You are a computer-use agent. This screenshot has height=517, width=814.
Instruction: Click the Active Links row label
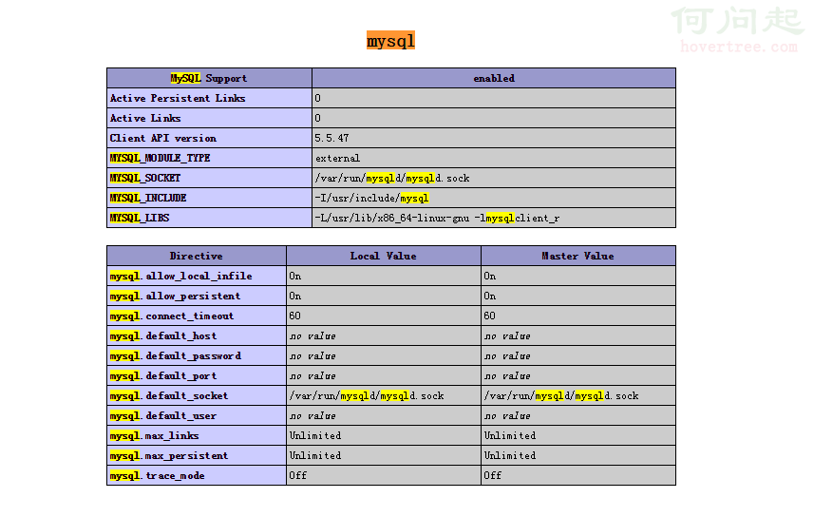click(x=145, y=118)
